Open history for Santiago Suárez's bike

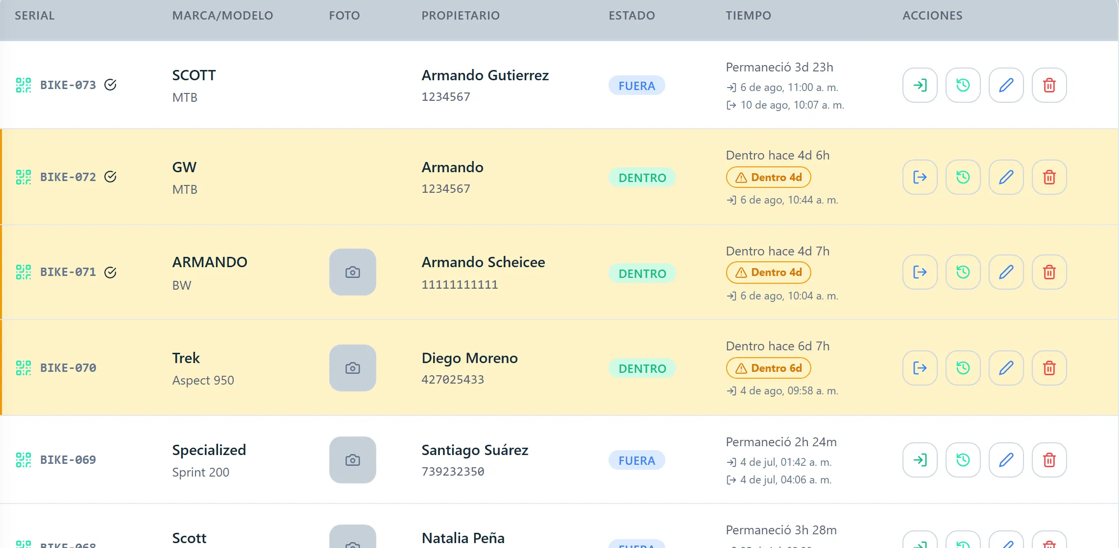coord(963,460)
